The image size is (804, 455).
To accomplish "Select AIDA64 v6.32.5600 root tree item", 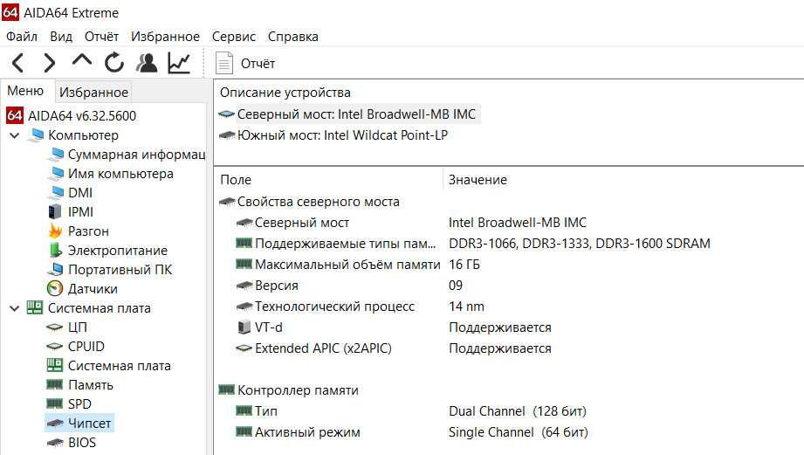I will pos(72,115).
